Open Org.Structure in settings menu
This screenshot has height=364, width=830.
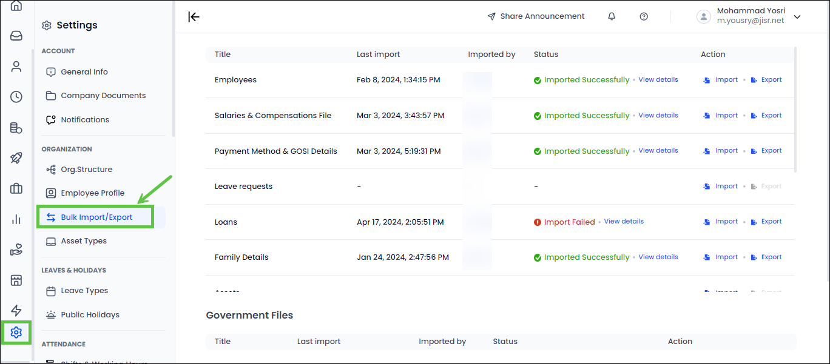(x=86, y=170)
